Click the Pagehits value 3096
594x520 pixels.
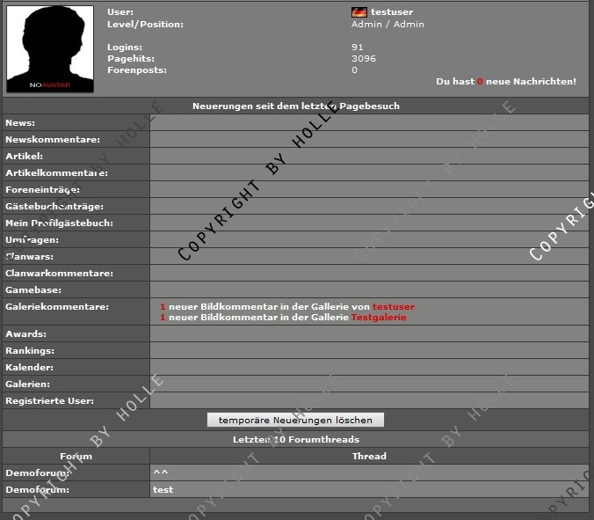click(x=363, y=58)
